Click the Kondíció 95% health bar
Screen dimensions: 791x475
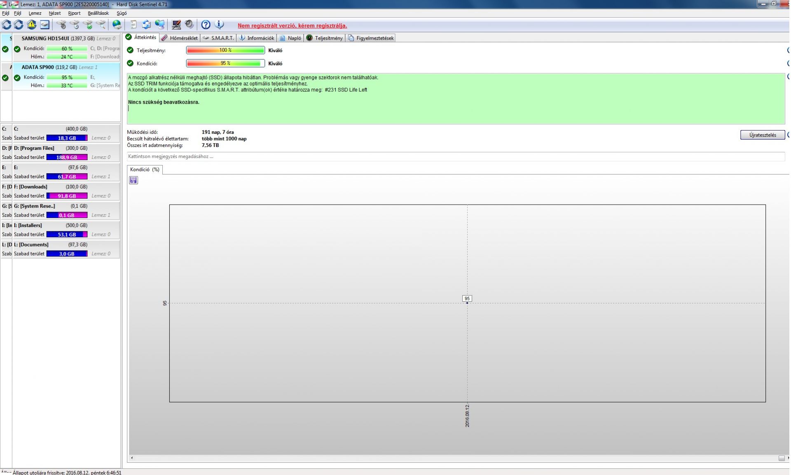coord(225,63)
